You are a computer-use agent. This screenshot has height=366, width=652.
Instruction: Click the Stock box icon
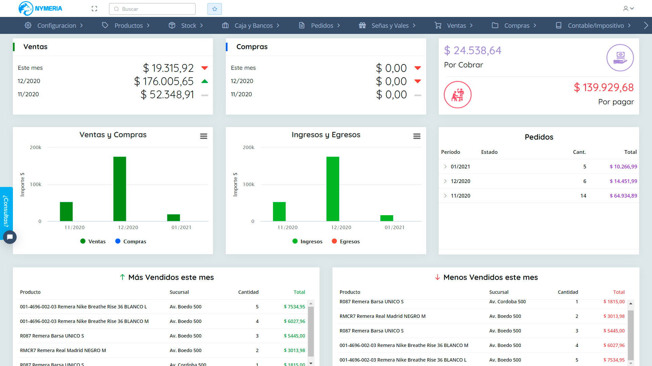coord(172,25)
